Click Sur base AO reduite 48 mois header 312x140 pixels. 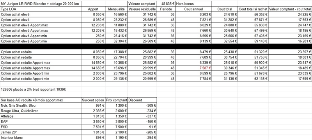point(41,100)
